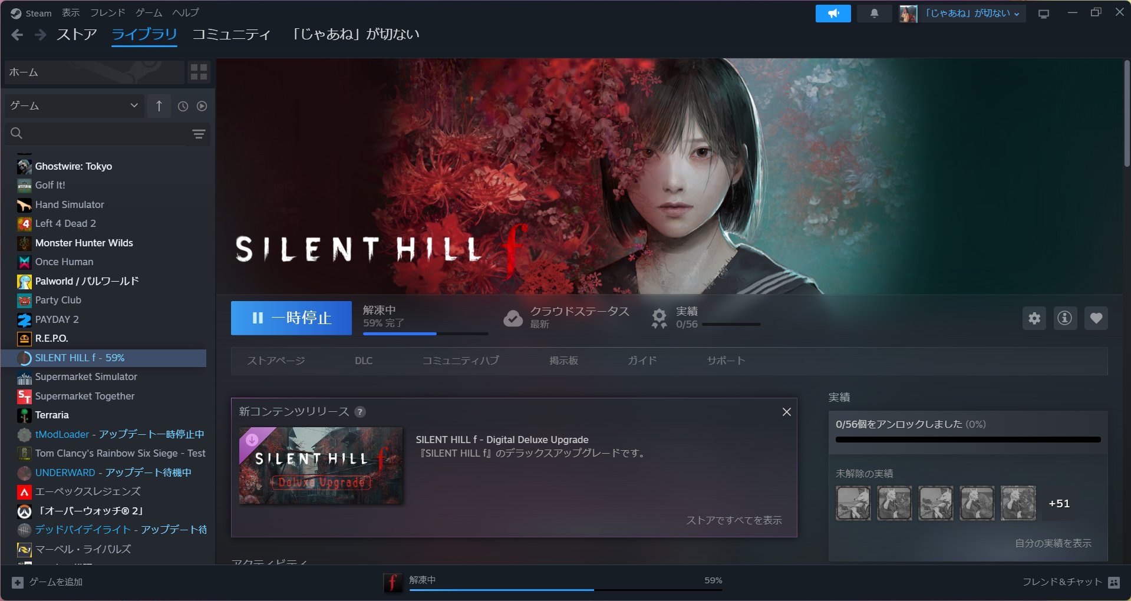Open the フレンド menu
The width and height of the screenshot is (1131, 601).
click(x=107, y=13)
